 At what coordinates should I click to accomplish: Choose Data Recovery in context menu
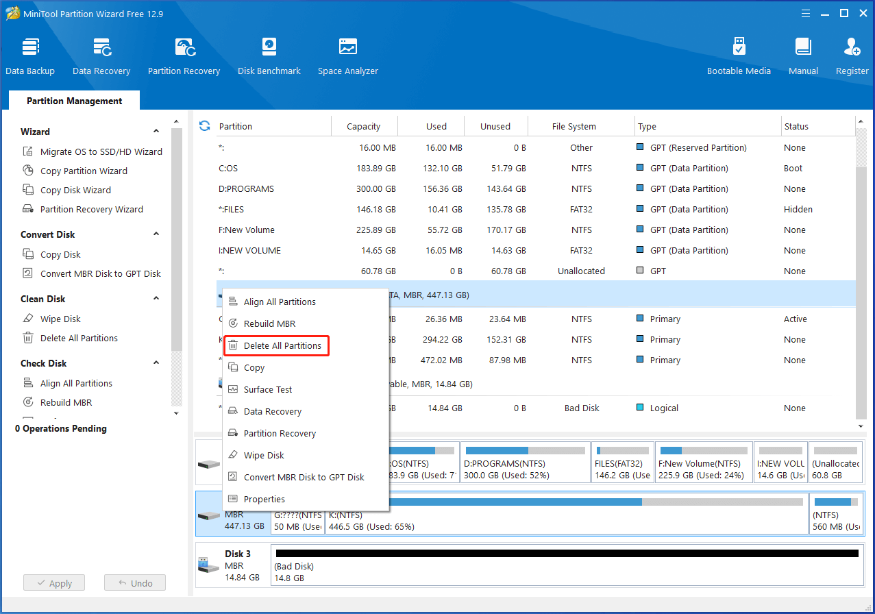(306, 411)
